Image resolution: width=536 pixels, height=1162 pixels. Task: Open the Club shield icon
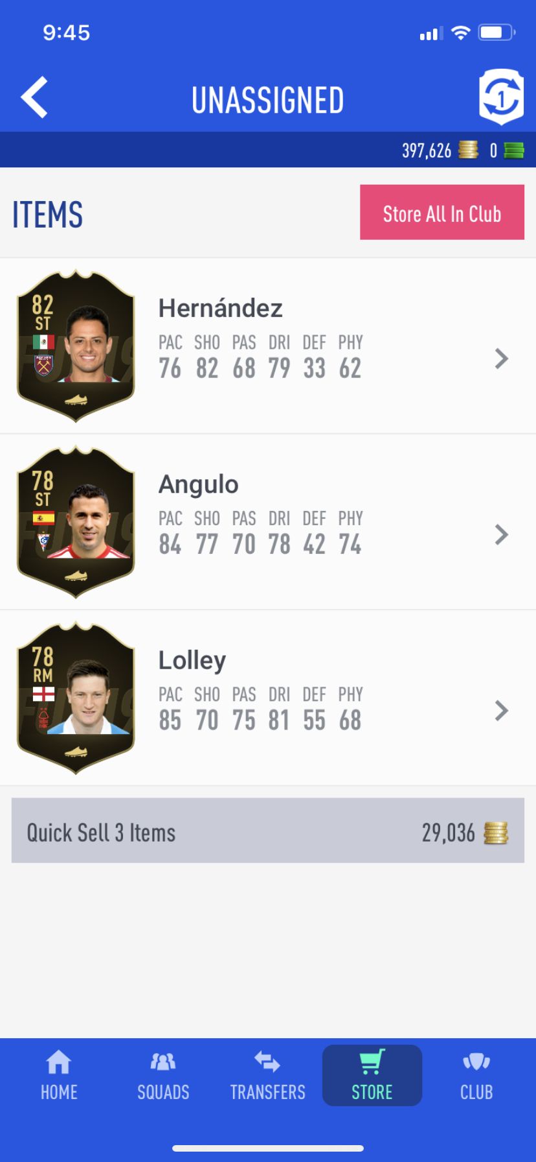point(476,1061)
